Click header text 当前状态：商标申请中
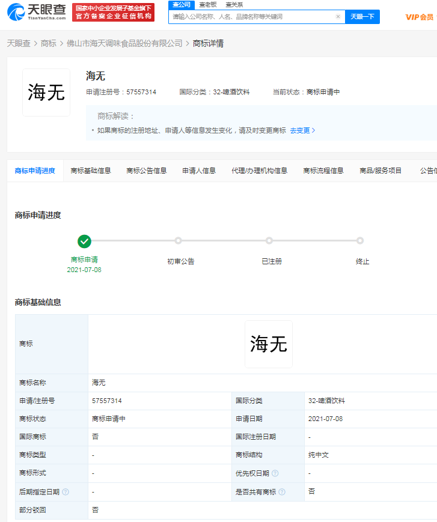 pos(307,93)
